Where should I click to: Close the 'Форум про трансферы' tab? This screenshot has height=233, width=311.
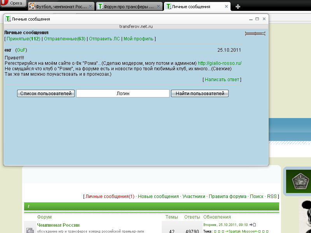click(159, 7)
